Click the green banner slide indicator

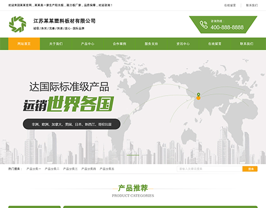(133, 155)
